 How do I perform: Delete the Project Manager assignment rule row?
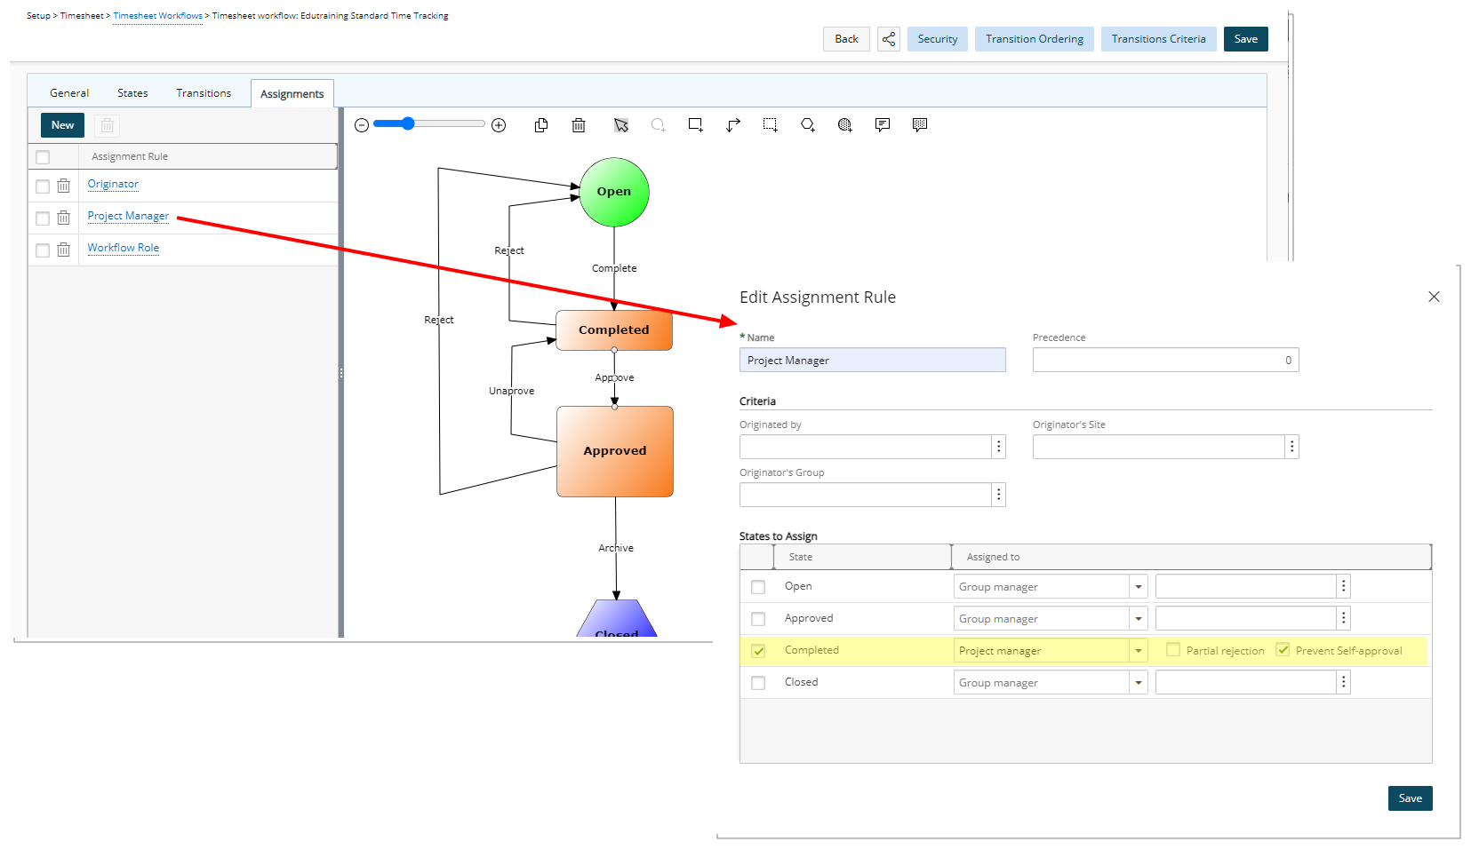tap(64, 218)
